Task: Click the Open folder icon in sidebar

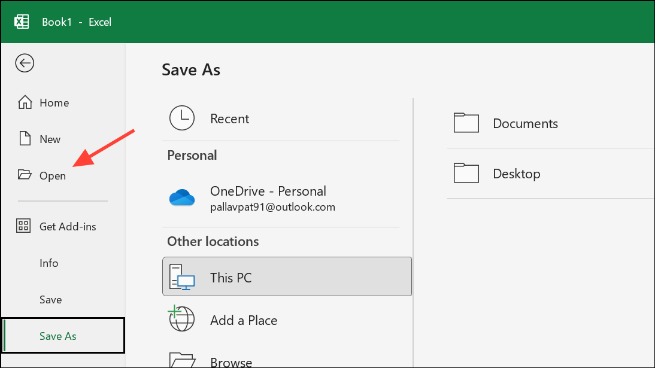Action: [x=25, y=175]
